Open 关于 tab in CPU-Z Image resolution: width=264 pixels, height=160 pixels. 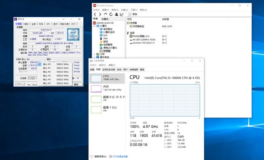pos(73,24)
